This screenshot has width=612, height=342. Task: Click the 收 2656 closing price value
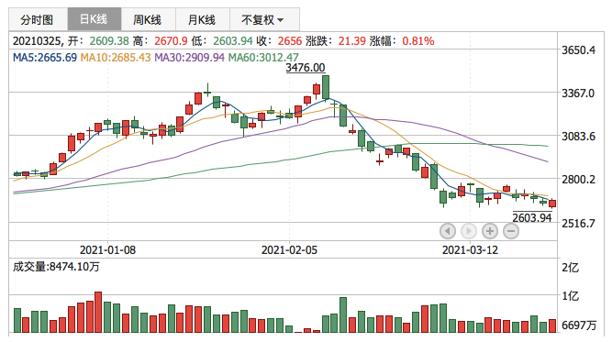tap(290, 41)
